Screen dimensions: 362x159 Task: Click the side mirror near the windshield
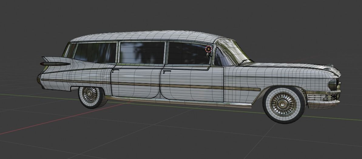[x=208, y=55]
